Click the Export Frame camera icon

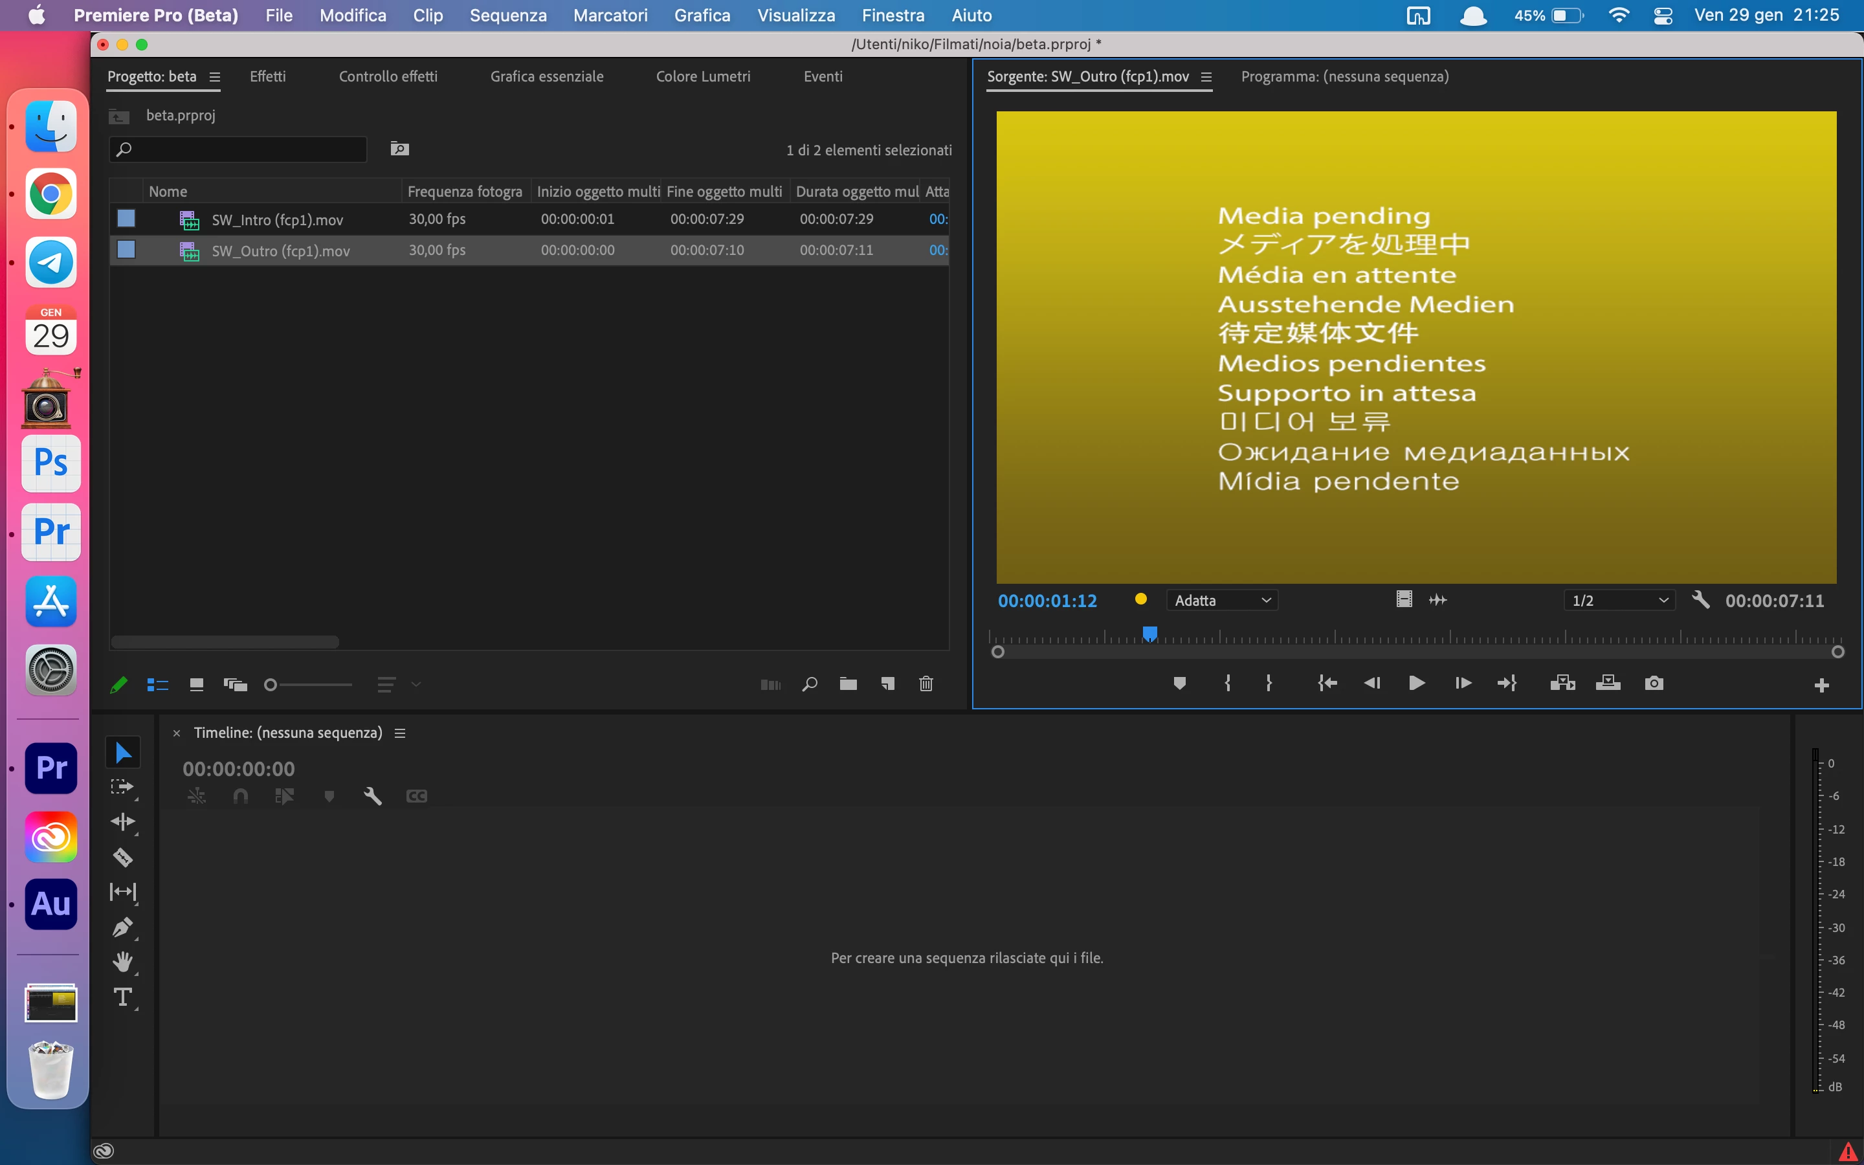(1654, 683)
